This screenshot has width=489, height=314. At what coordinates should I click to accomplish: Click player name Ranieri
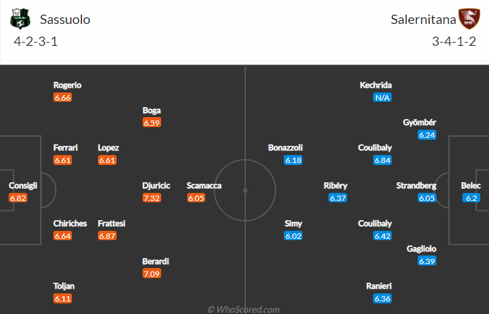379,286
